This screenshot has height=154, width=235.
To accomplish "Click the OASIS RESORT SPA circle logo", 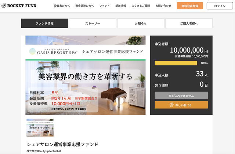I will tap(33, 51).
